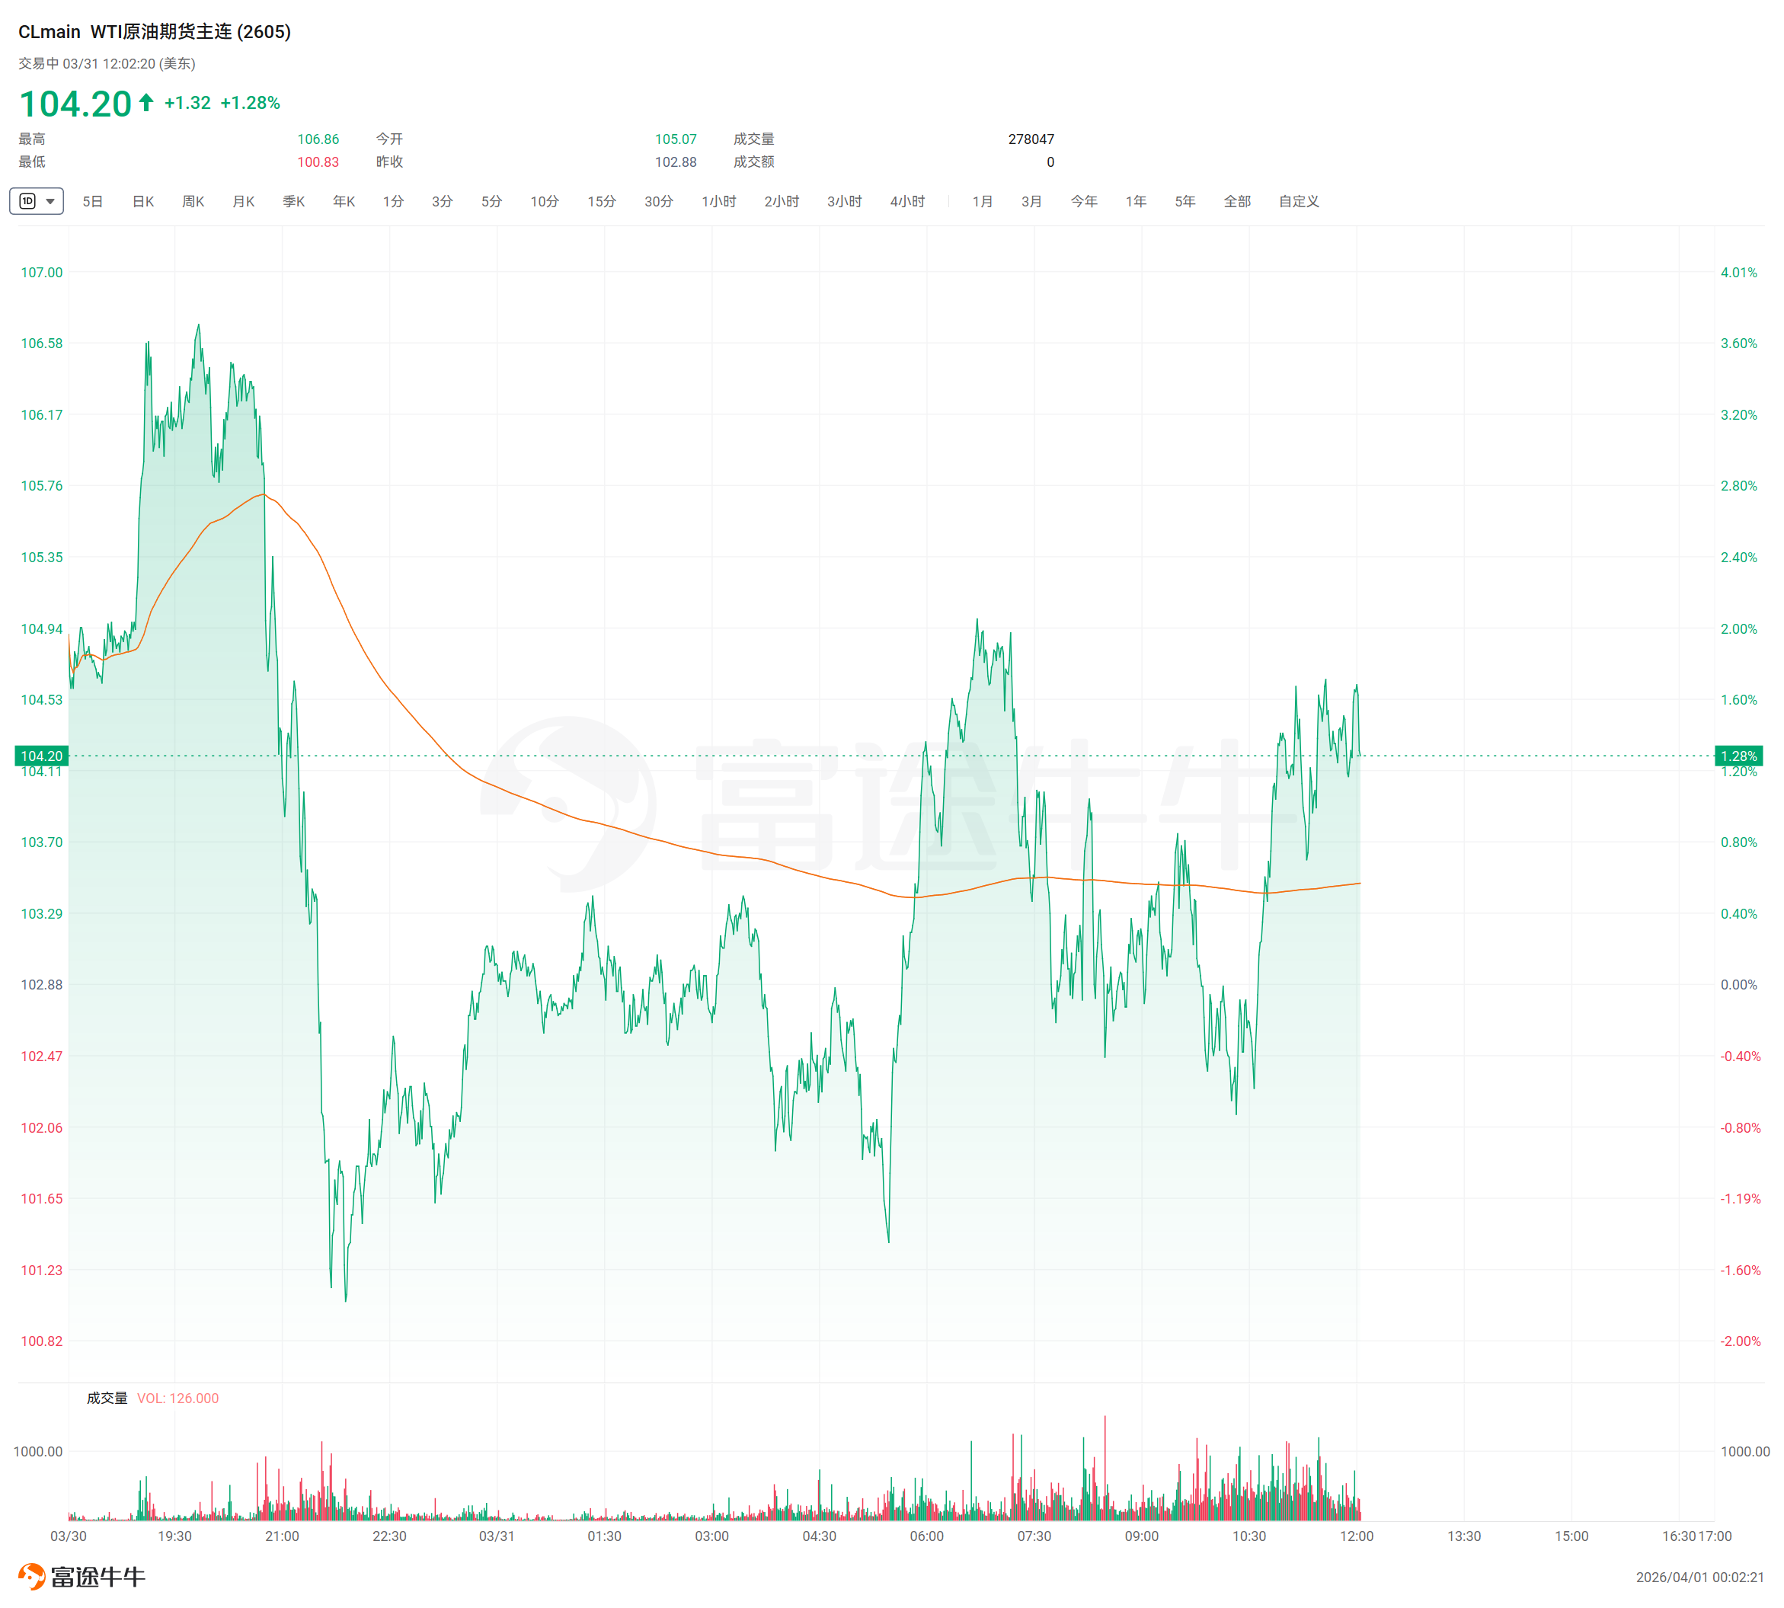Select the 日K candlestick period
Viewport: 1784px width, 1608px height.
143,201
